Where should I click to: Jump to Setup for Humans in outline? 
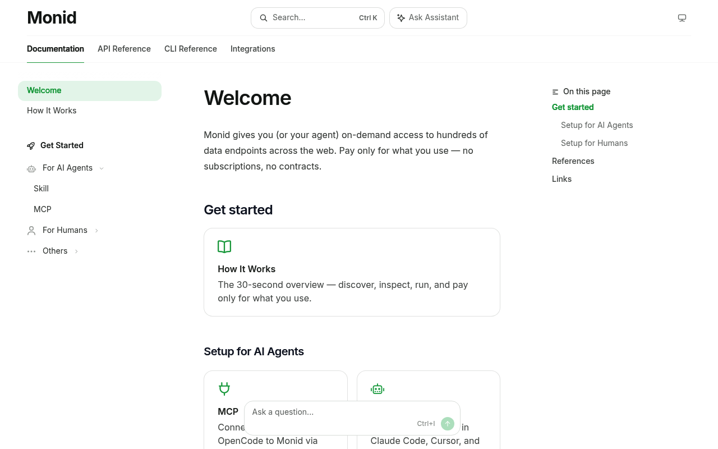click(x=595, y=143)
